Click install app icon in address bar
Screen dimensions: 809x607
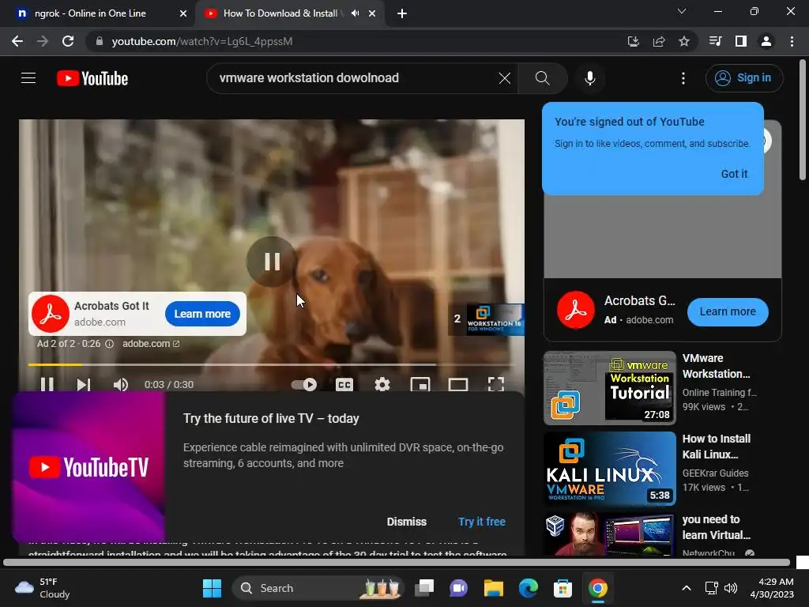pyautogui.click(x=633, y=41)
